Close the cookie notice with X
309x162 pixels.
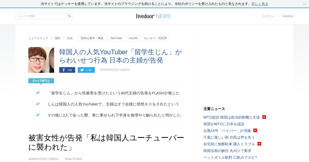click(305, 4)
